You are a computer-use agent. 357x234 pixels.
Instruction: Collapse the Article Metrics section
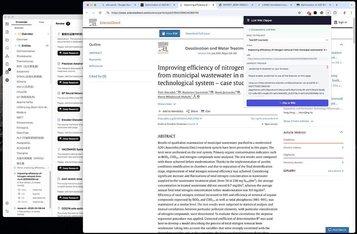(341, 132)
